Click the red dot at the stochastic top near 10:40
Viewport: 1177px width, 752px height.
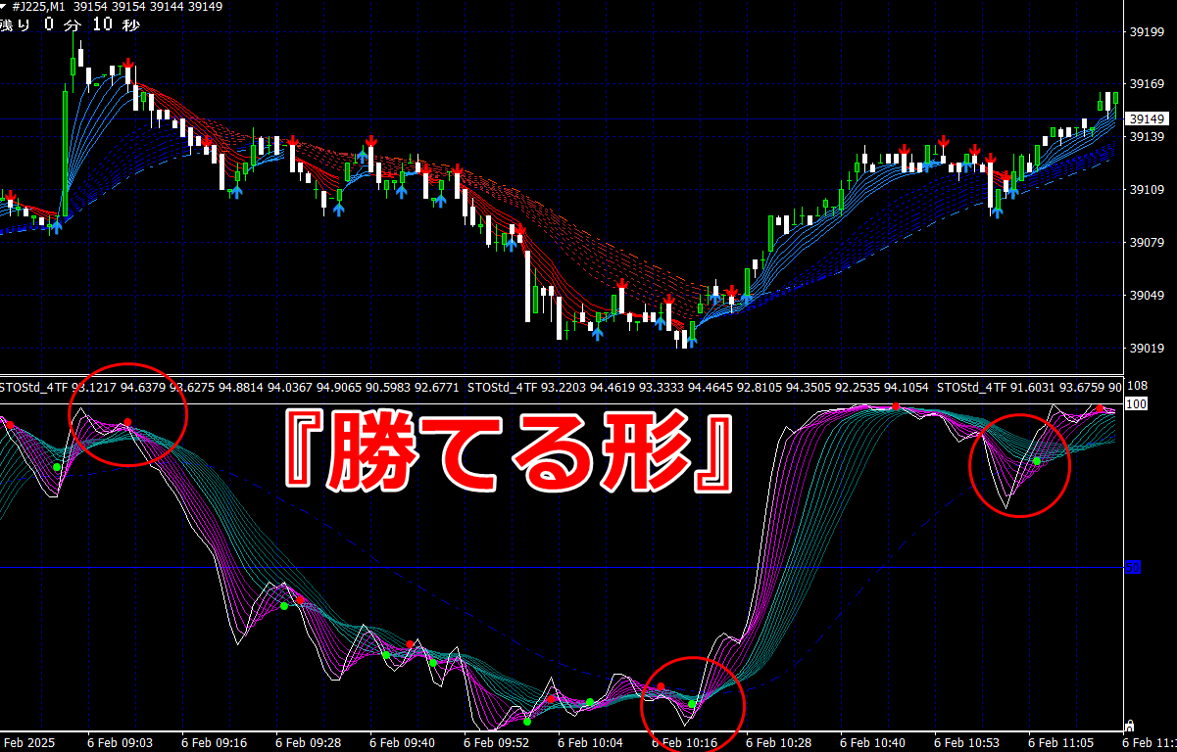(x=896, y=406)
